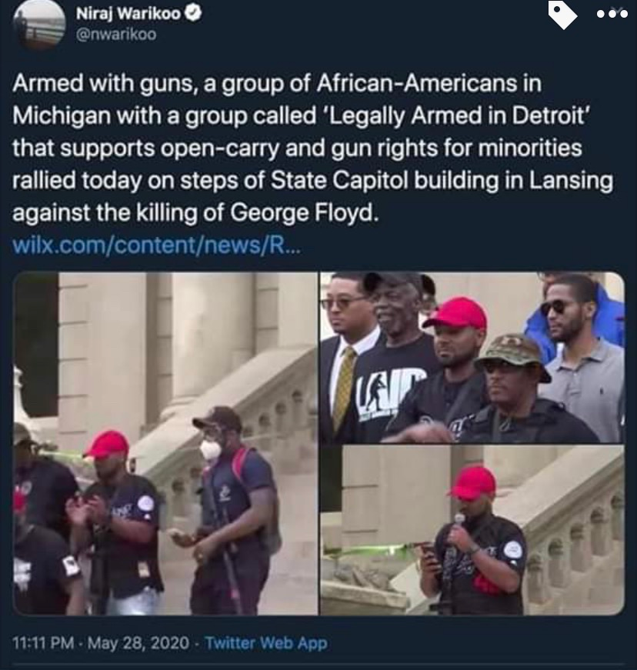View the left photo of armed men
This screenshot has height=670, width=637.
(165, 444)
